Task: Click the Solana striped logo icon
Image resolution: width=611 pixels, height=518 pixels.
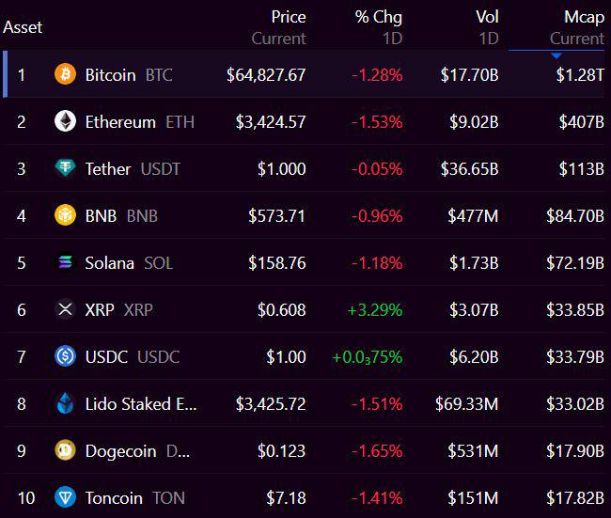Action: 65,262
